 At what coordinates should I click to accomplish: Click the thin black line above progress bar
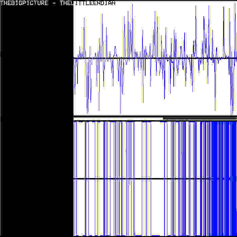tap(155, 116)
